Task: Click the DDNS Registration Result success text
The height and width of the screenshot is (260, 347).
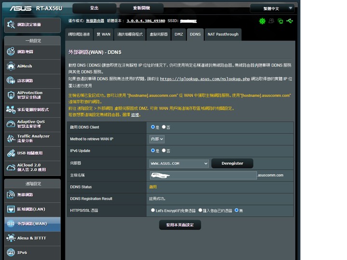Action: pos(157,199)
